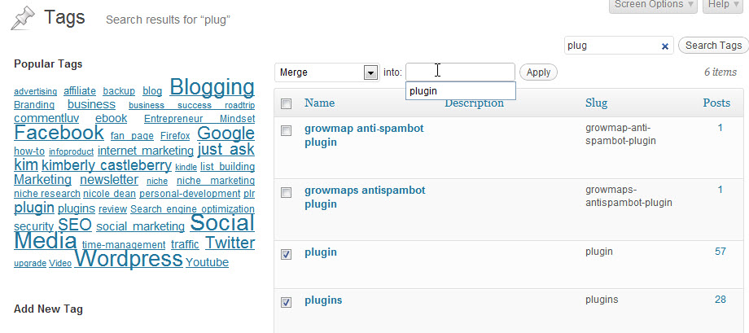
Task: Sort by the Name column header
Action: tap(320, 103)
